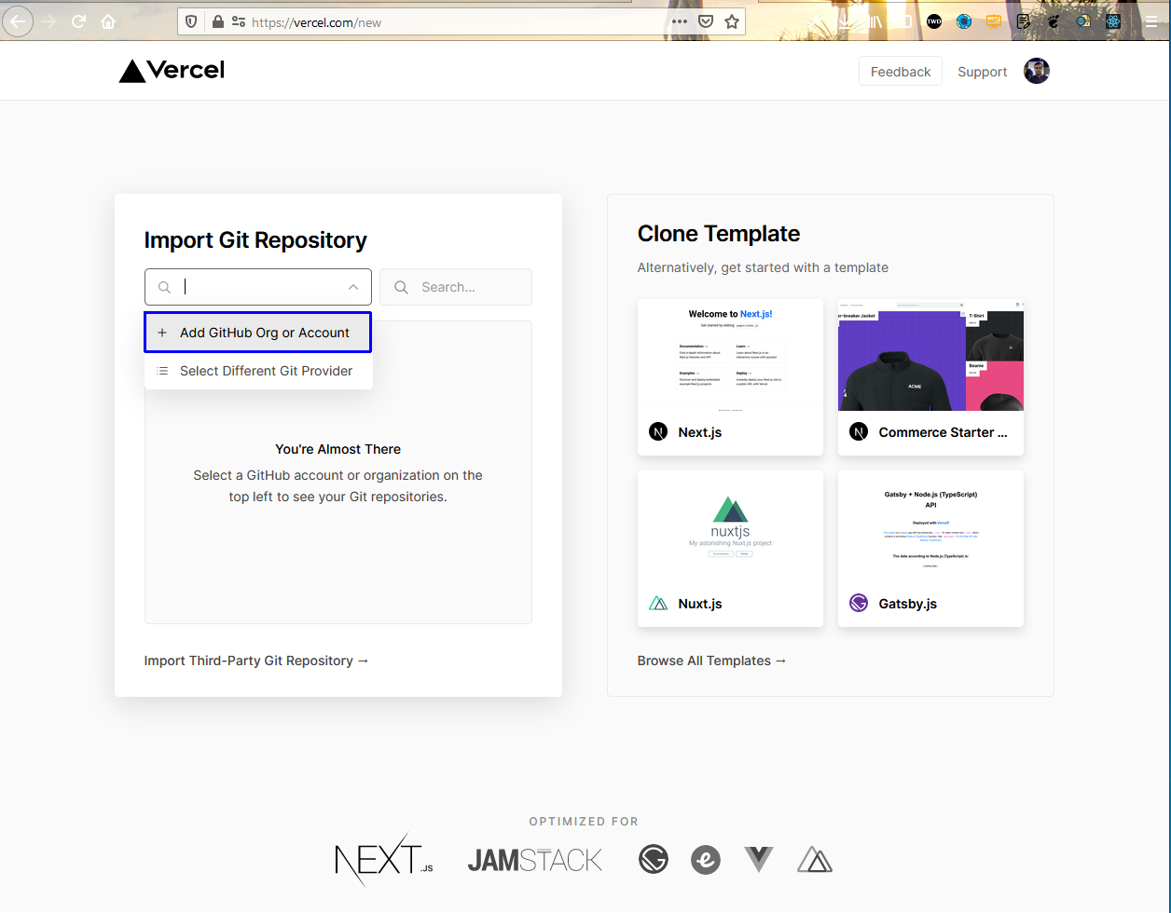1171x913 pixels.
Task: Open the library bookshelf icon
Action: [875, 21]
